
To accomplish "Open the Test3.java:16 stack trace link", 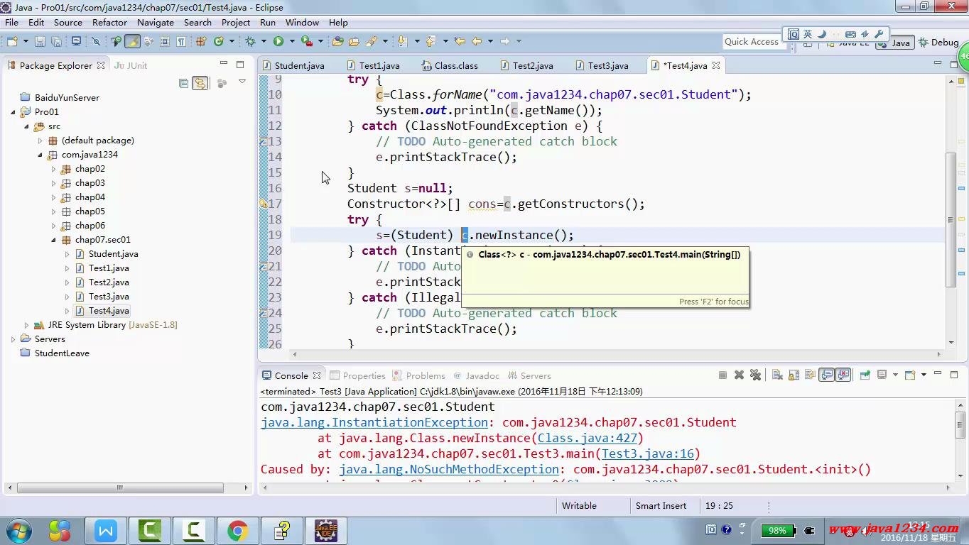I will [648, 453].
